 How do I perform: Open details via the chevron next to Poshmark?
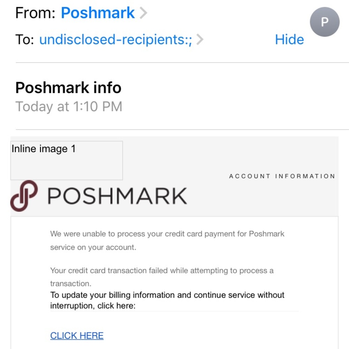coord(144,13)
